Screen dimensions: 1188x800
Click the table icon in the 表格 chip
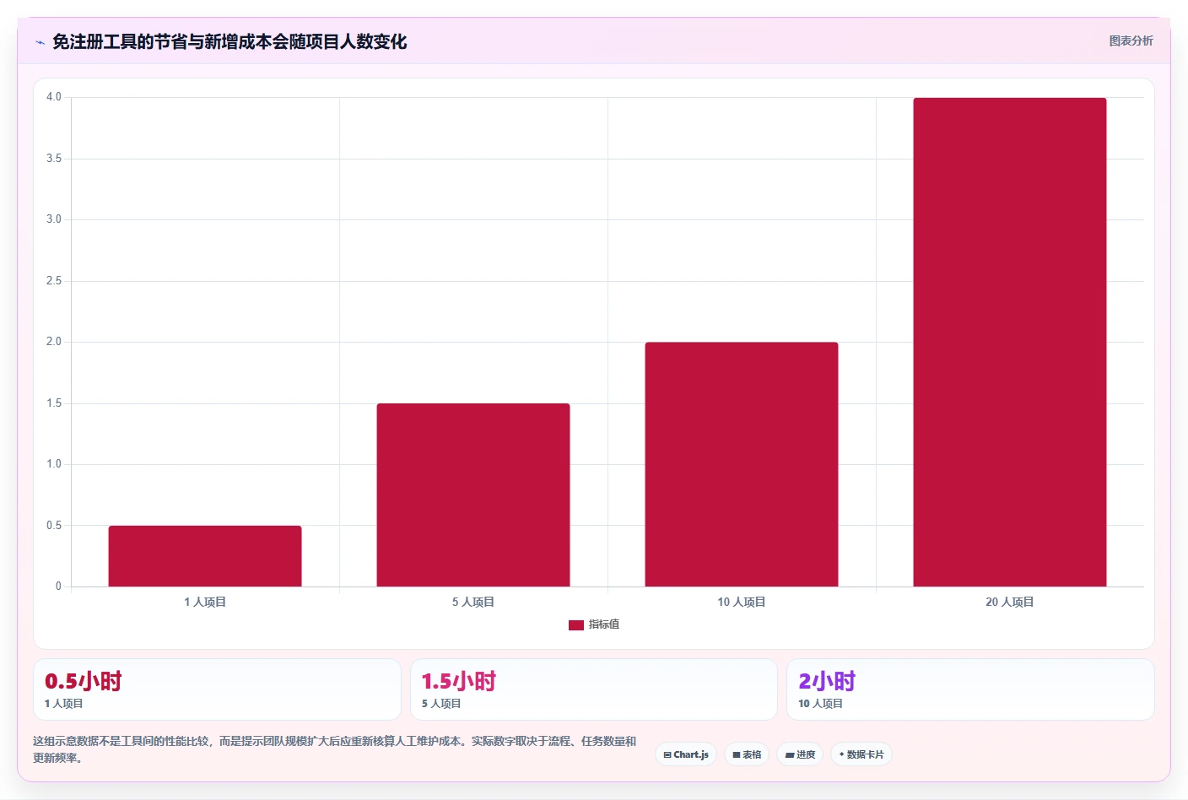pyautogui.click(x=737, y=755)
